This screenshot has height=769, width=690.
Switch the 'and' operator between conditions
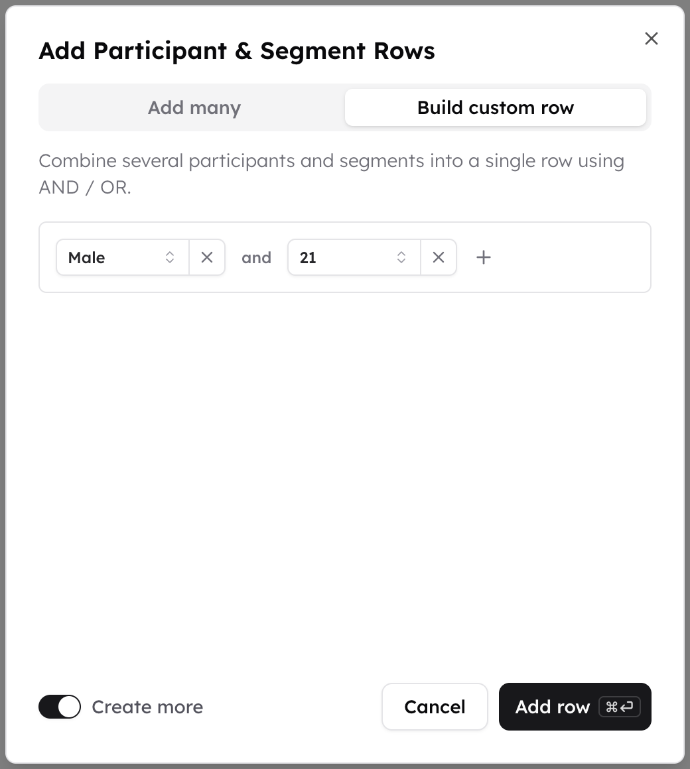pos(256,257)
